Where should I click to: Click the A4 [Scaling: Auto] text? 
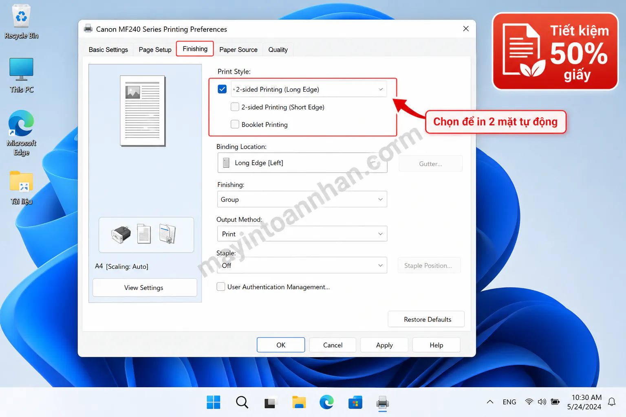[121, 266]
